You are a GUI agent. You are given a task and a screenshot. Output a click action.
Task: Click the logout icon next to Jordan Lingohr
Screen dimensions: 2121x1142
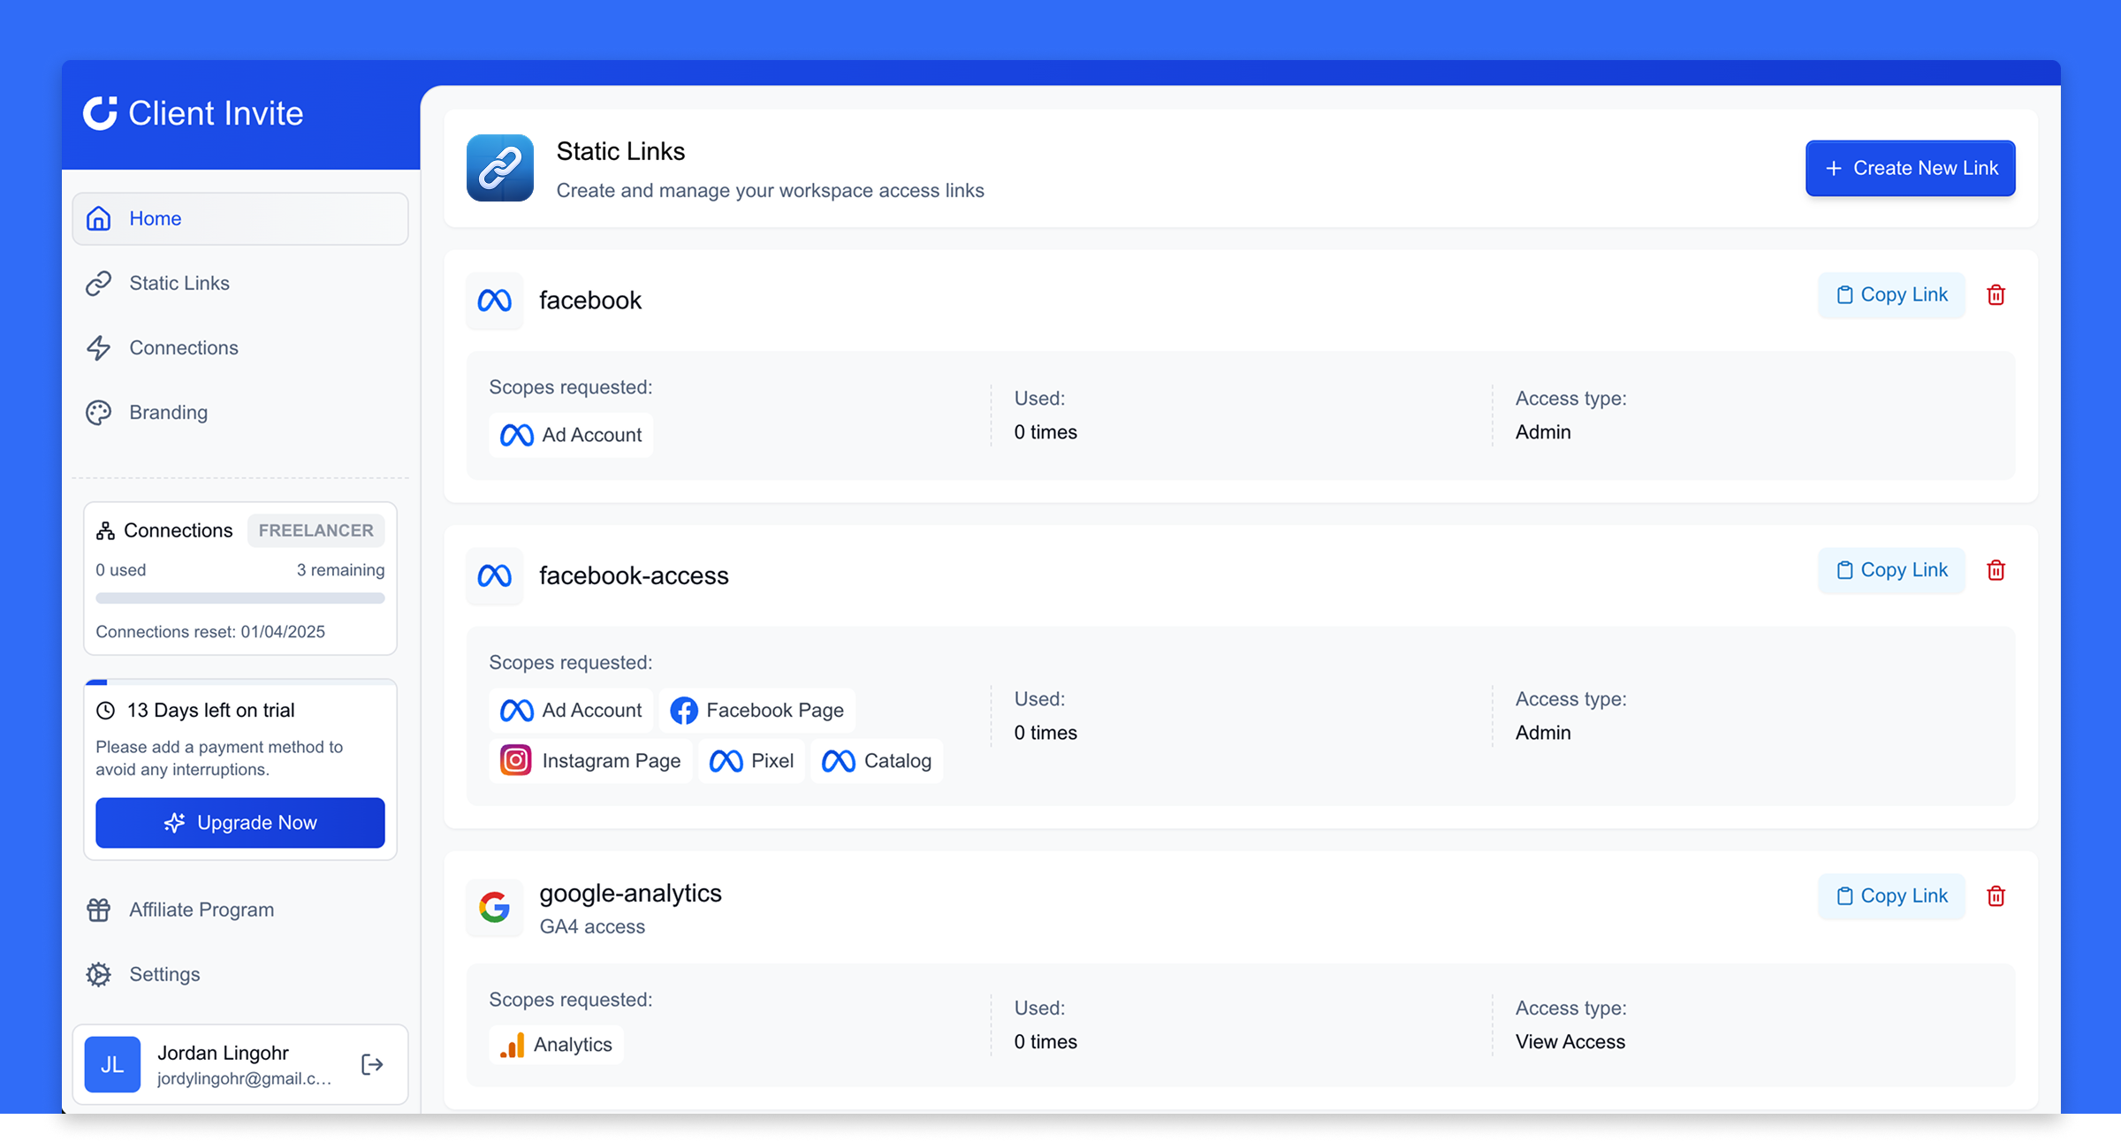coord(372,1064)
